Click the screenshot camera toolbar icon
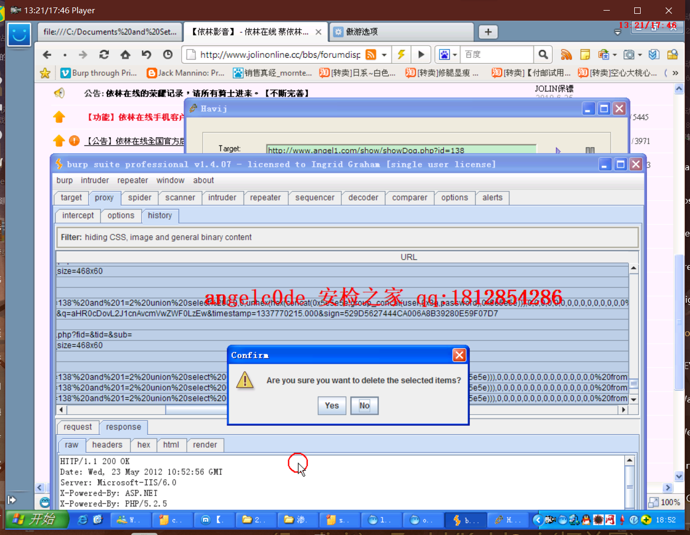 (629, 55)
